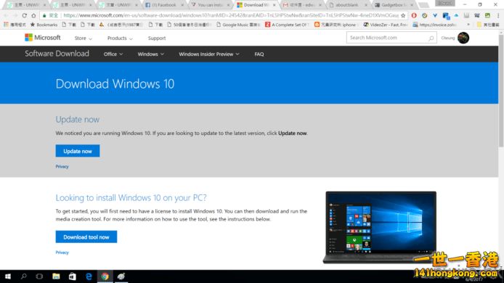Open the Opera extension icon in toolbar
Screen dimensions: 504x283
pos(414,15)
